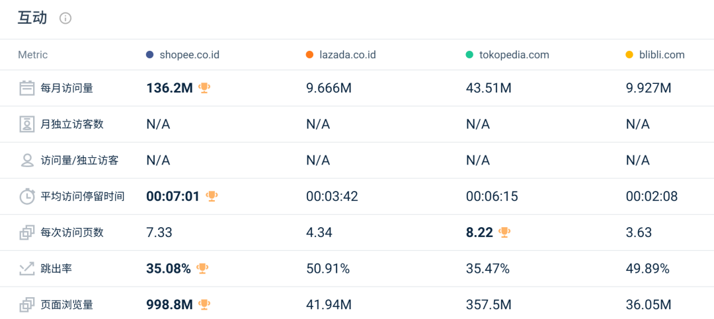This screenshot has width=714, height=319.
Task: Click the blue dot beside shopee.co.id
Action: tap(149, 55)
